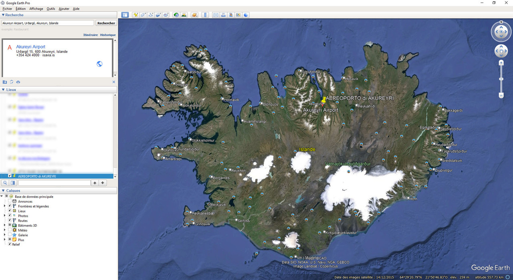Open Google Earth on the web globe icon
The height and width of the screenshot is (280, 513).
click(246, 15)
